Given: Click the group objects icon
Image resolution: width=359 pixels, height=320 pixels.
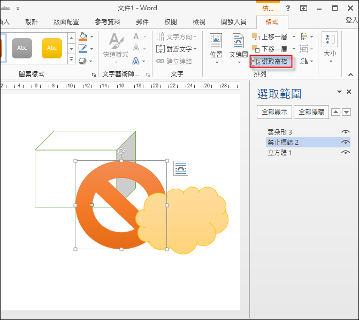Looking at the screenshot, I should (x=304, y=49).
